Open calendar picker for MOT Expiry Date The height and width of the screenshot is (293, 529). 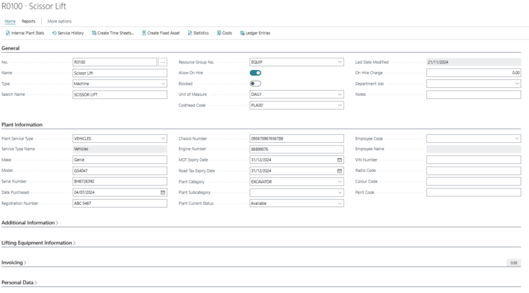pos(340,160)
